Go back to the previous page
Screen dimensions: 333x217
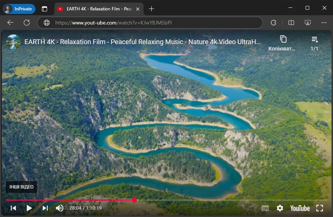(x=10, y=23)
